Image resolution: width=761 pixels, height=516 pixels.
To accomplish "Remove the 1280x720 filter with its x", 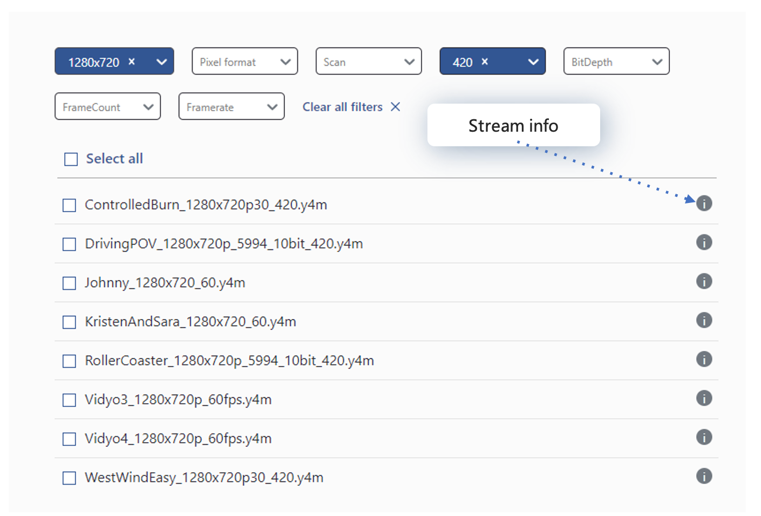I will pyautogui.click(x=132, y=62).
